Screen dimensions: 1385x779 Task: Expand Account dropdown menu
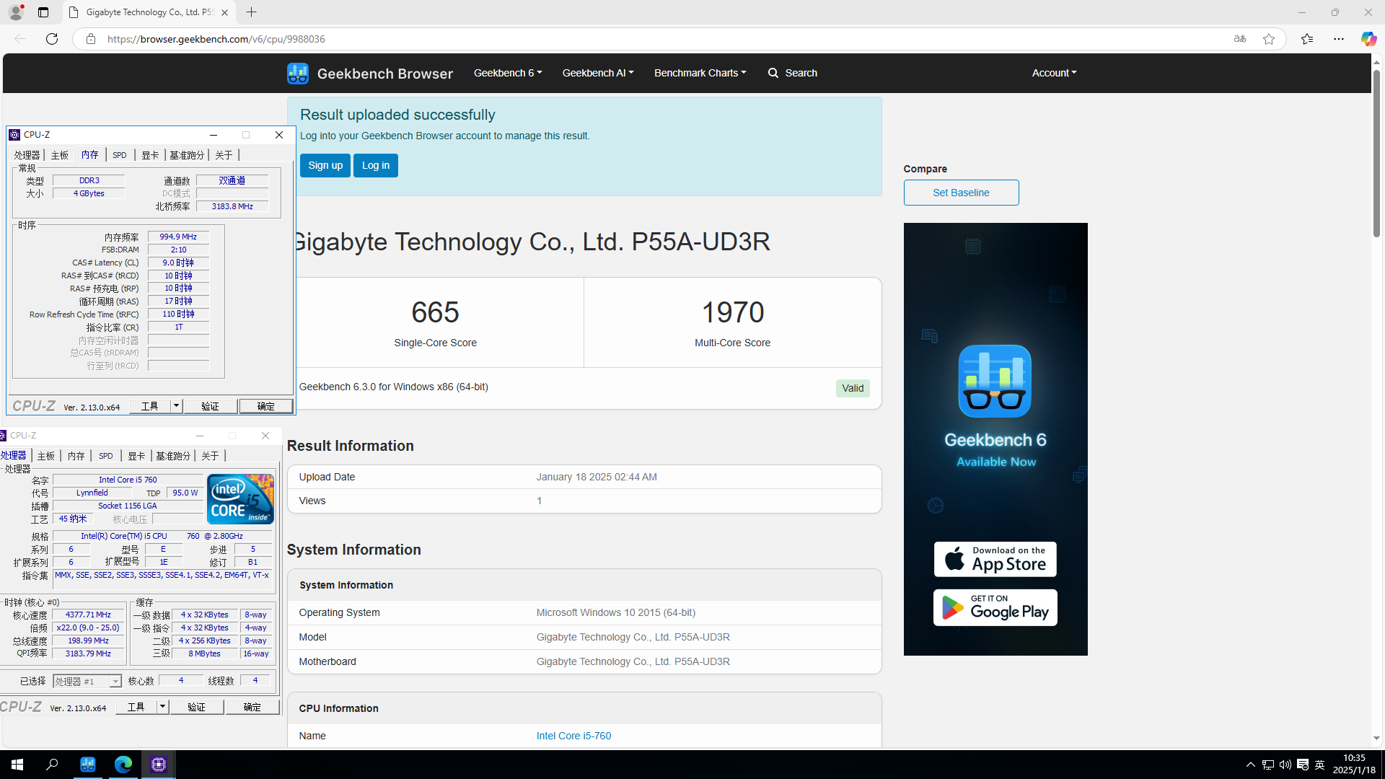[1054, 73]
